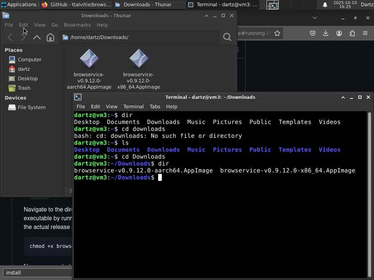Click Firefox find bar containing install
The width and height of the screenshot is (374, 280).
[38, 273]
